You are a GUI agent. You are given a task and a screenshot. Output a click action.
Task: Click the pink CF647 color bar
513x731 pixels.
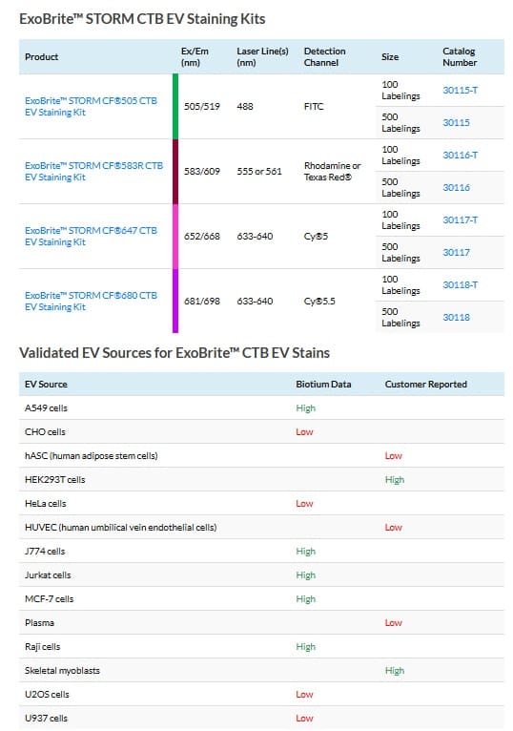(175, 236)
